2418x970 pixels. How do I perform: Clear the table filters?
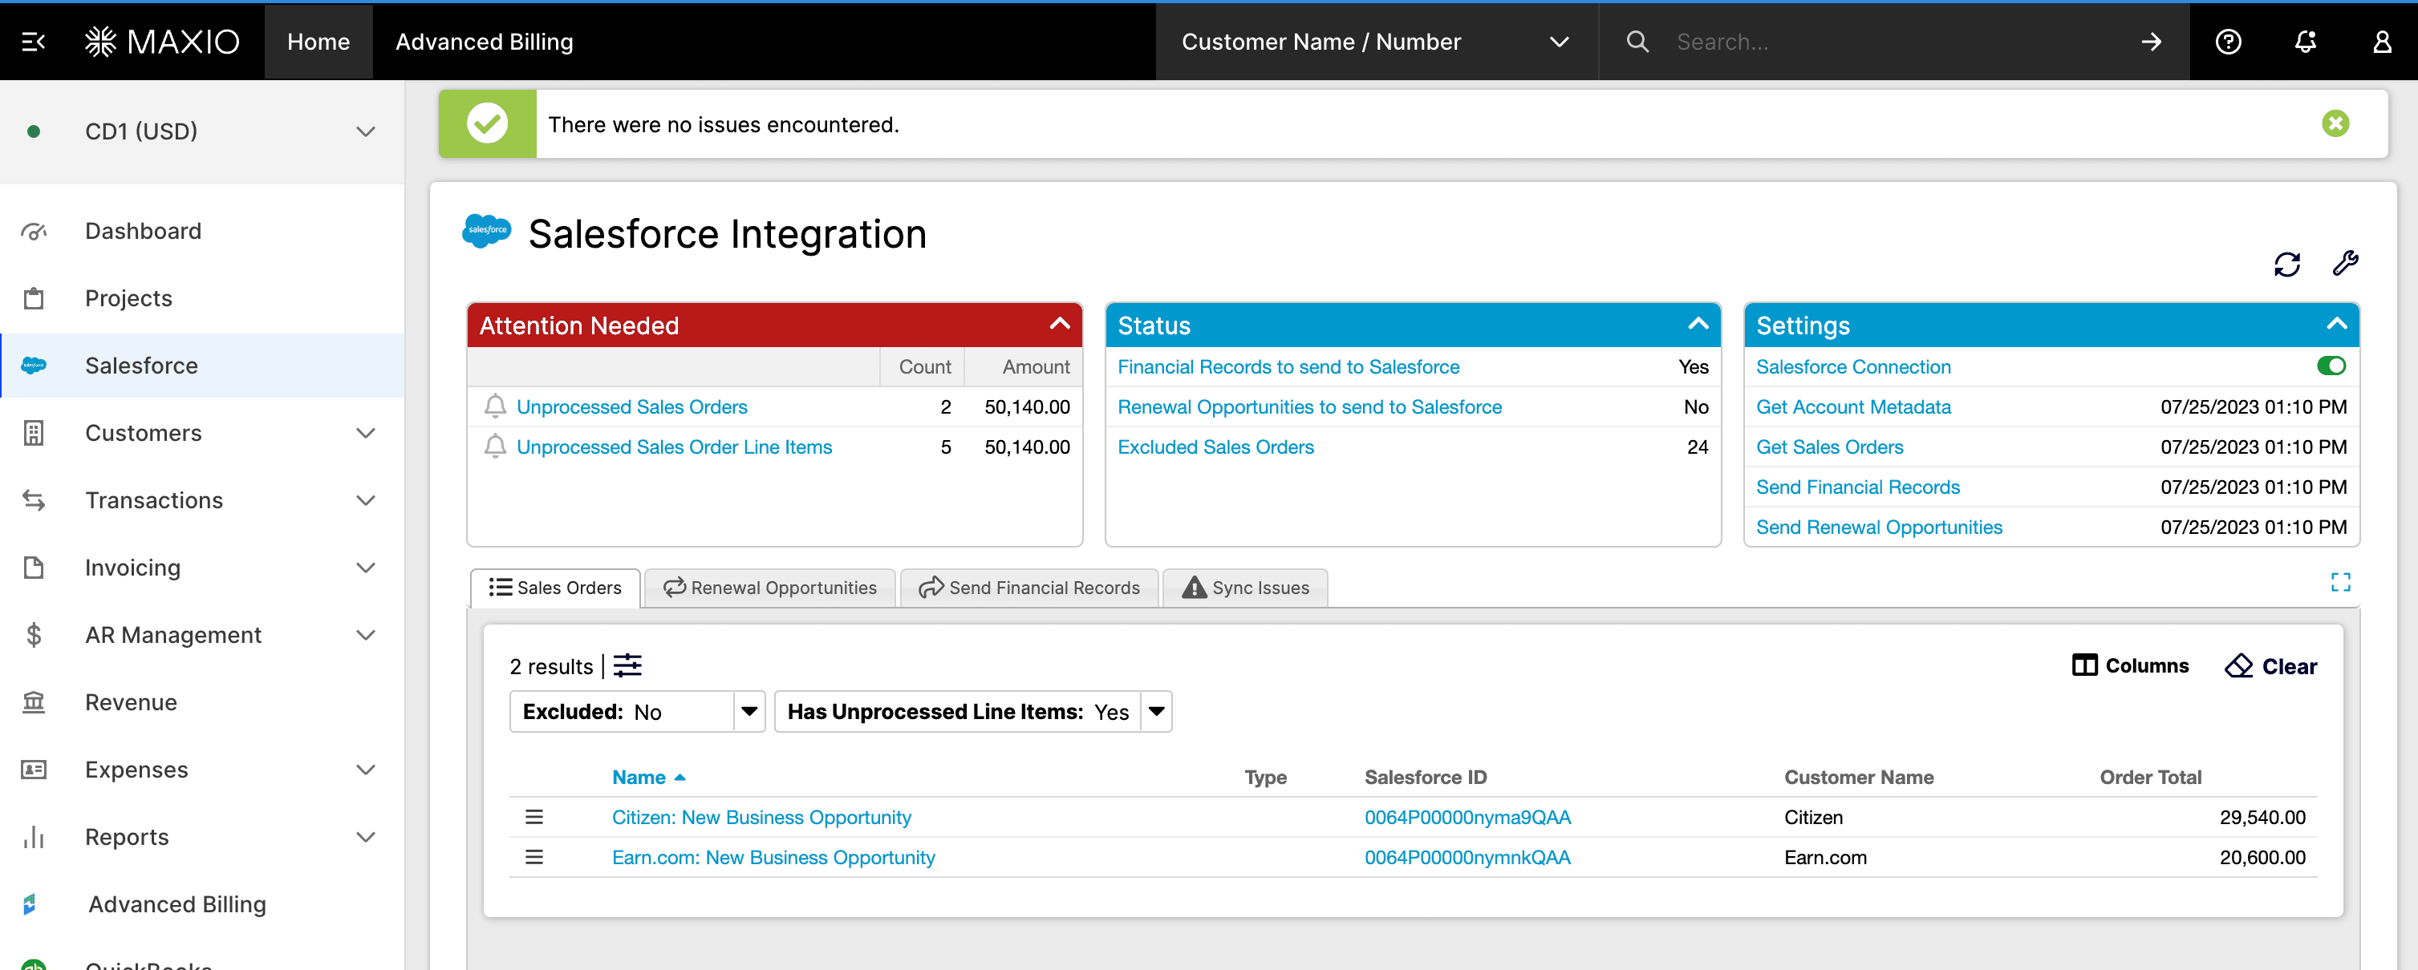pyautogui.click(x=2270, y=666)
